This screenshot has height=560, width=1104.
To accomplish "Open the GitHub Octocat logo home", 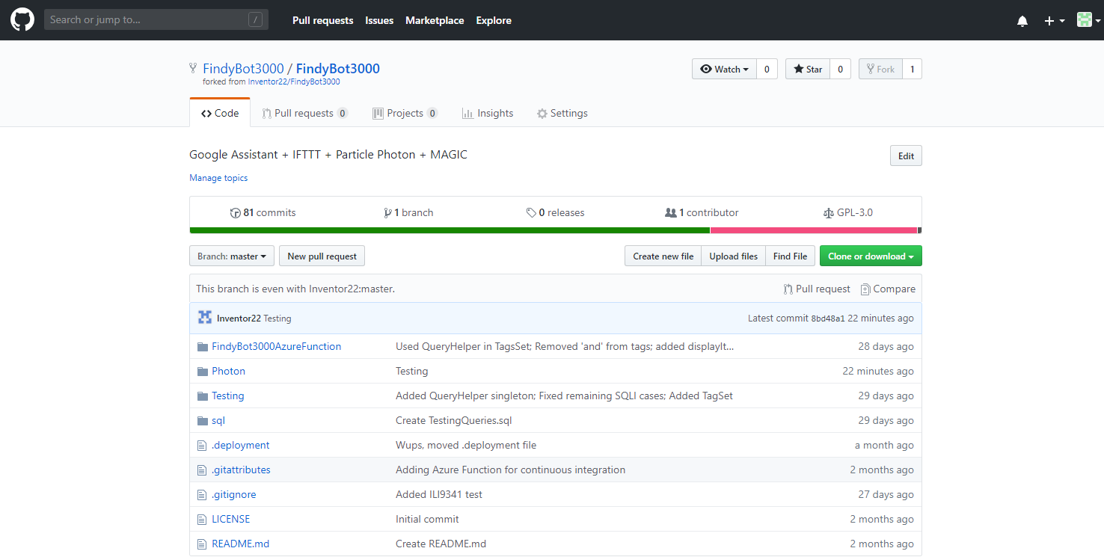I will coord(22,19).
